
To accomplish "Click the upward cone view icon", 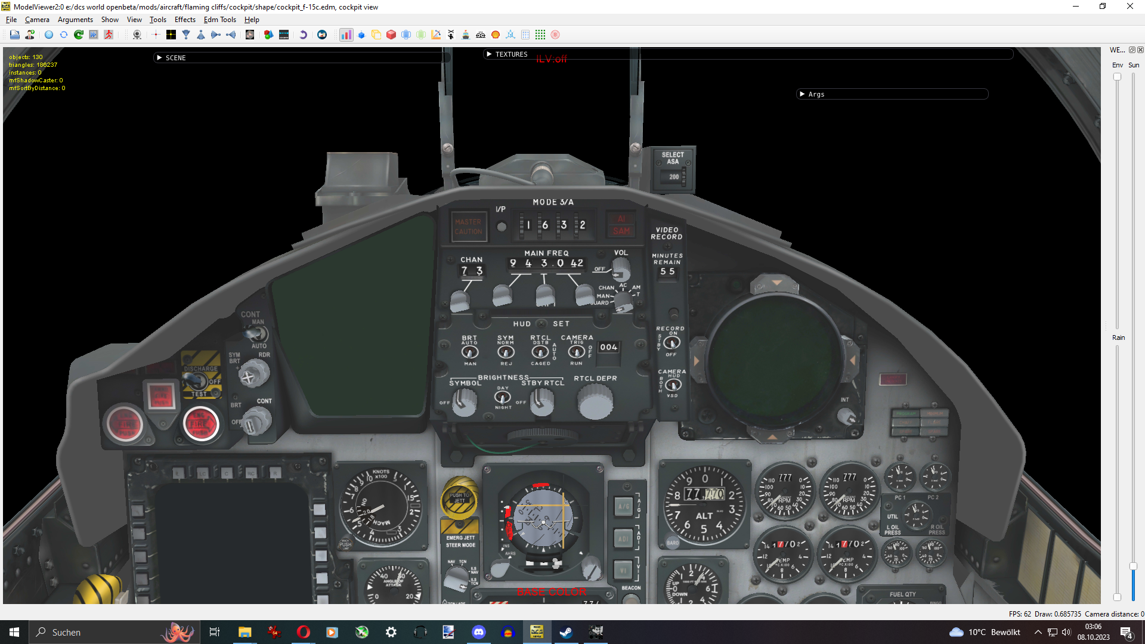I will pyautogui.click(x=201, y=35).
